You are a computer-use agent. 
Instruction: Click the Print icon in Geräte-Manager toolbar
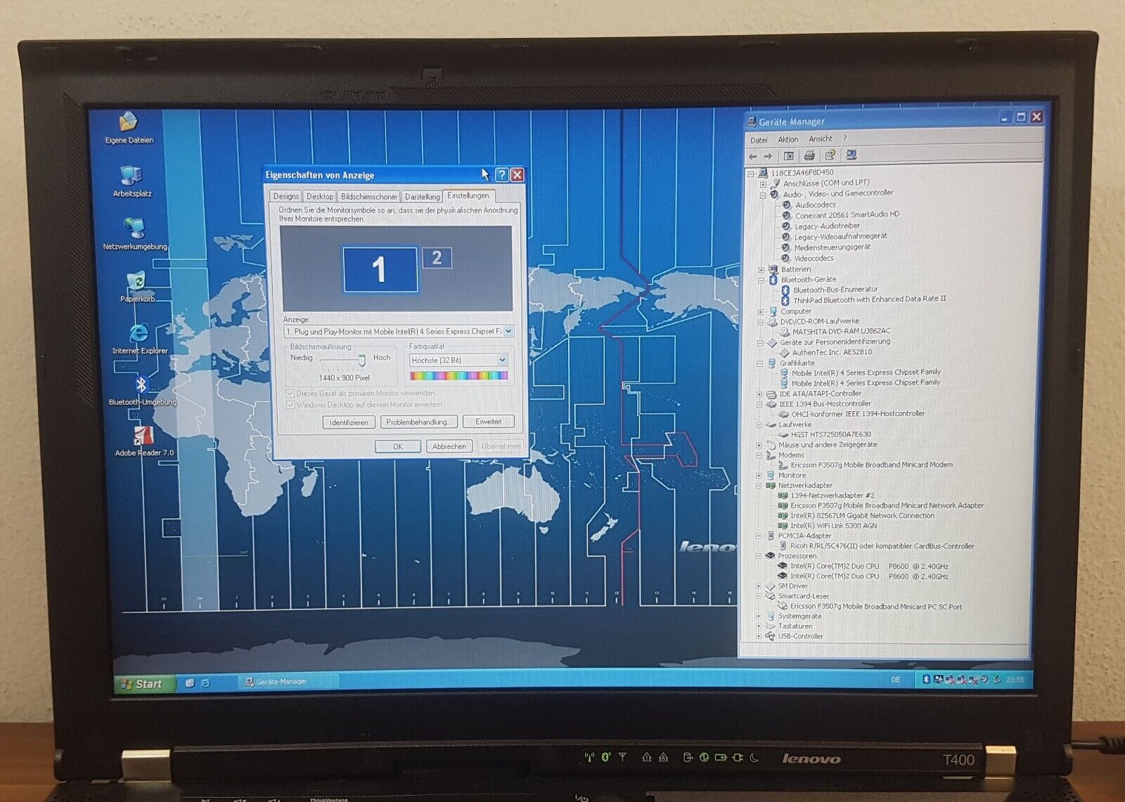(x=809, y=155)
